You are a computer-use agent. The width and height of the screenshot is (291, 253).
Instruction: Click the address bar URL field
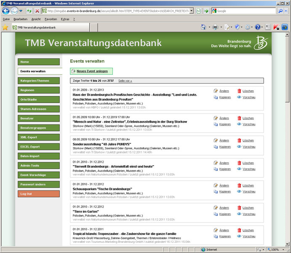pyautogui.click(x=118, y=11)
